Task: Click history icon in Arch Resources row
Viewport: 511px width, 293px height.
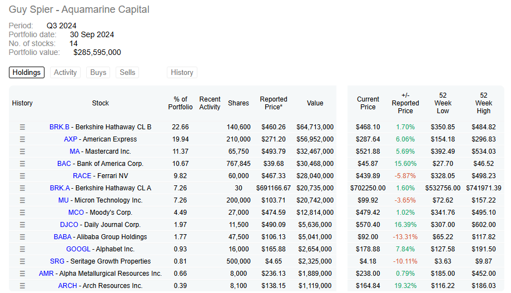Action: point(22,286)
